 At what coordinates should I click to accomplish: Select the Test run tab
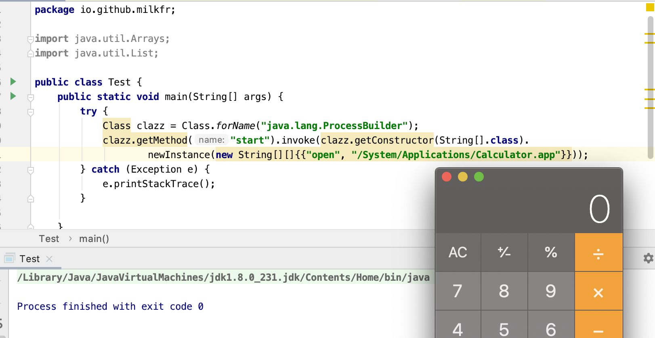[x=30, y=259]
